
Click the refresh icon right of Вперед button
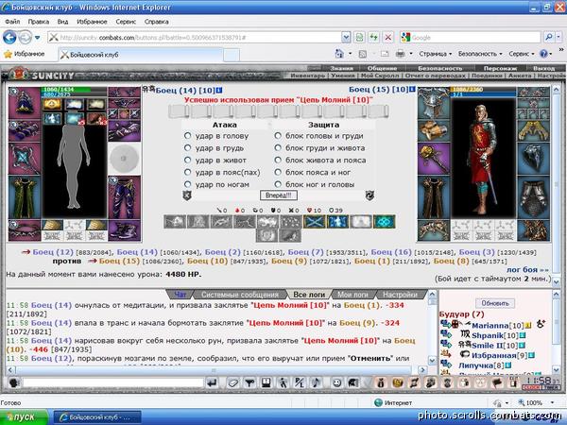(369, 195)
